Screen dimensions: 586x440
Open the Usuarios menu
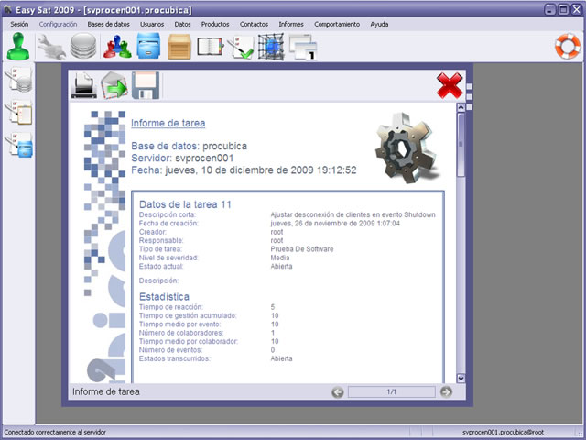[152, 24]
